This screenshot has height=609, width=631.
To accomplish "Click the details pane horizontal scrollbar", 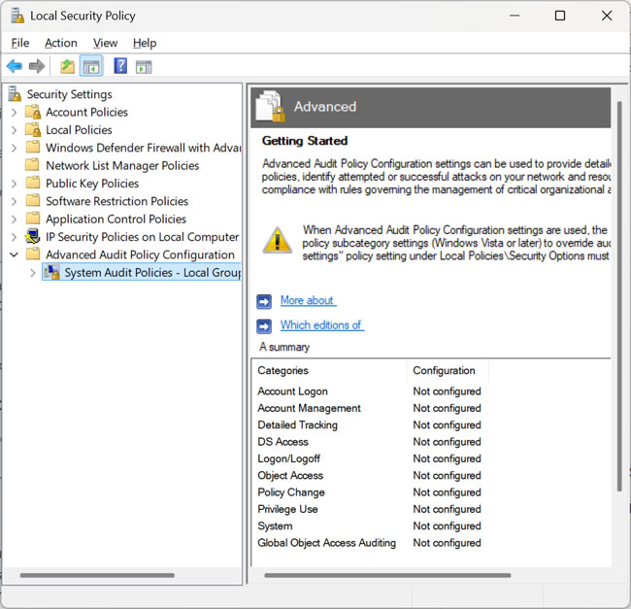I will 387,575.
